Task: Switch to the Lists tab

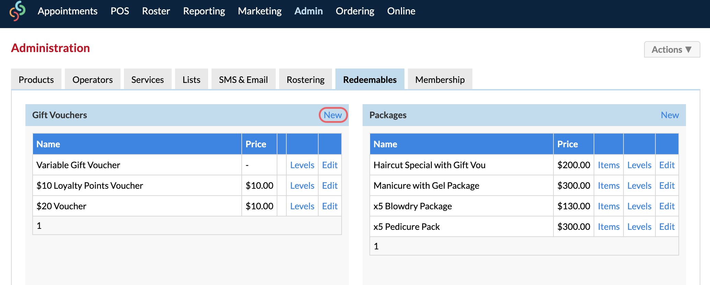Action: click(x=192, y=79)
